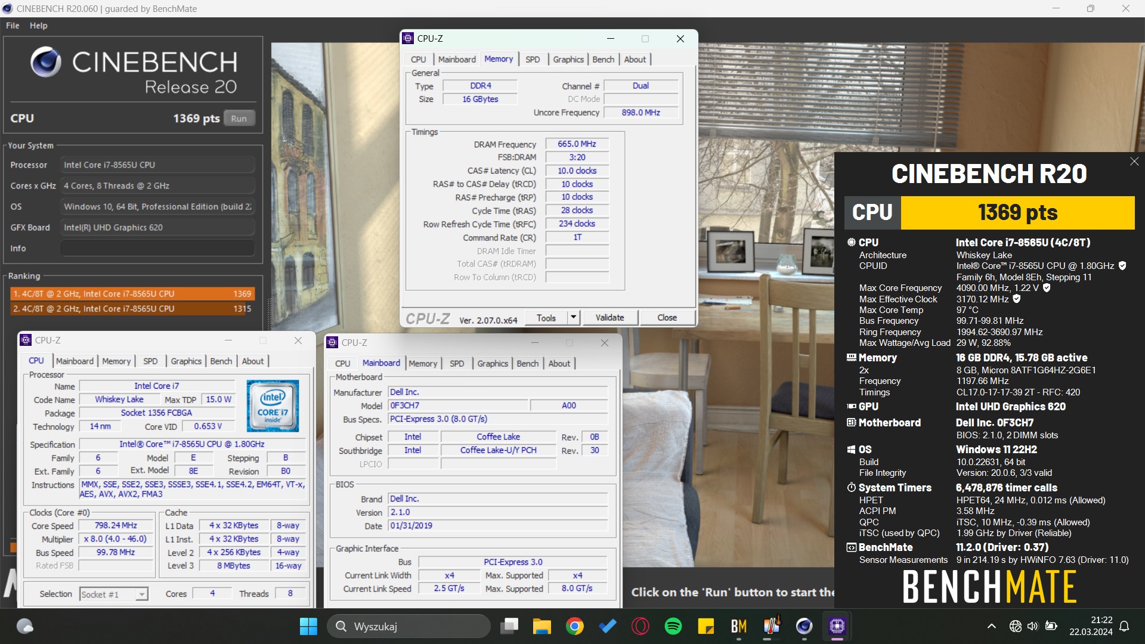Viewport: 1145px width, 644px height.
Task: Open Spotify from the taskbar
Action: point(673,626)
